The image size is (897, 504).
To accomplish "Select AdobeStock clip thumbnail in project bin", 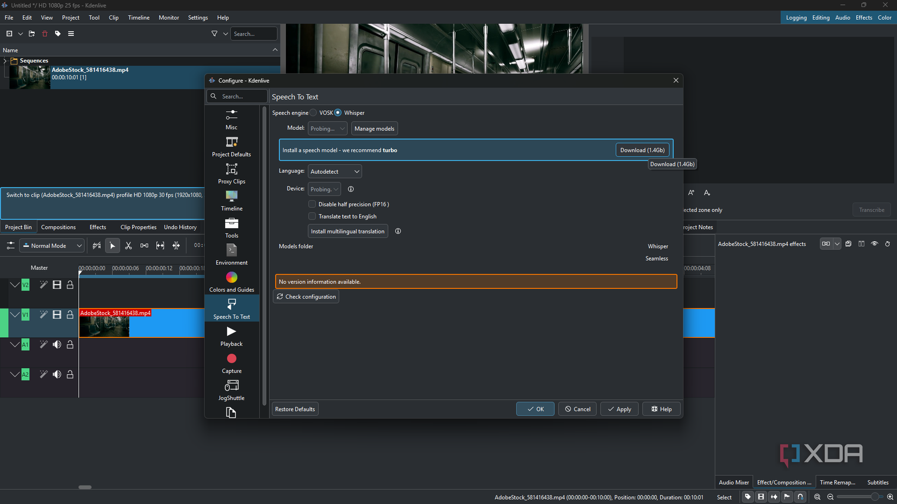I will (x=30, y=77).
